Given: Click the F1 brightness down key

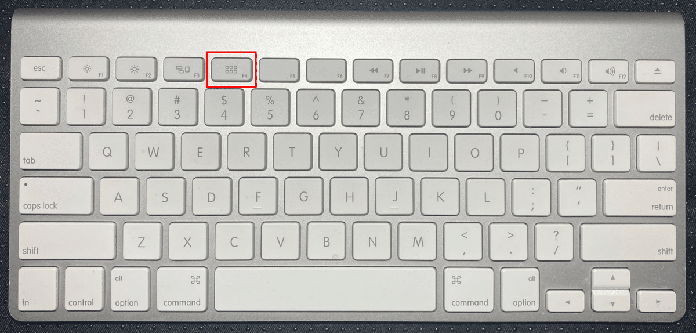Looking at the screenshot, I should tap(89, 70).
